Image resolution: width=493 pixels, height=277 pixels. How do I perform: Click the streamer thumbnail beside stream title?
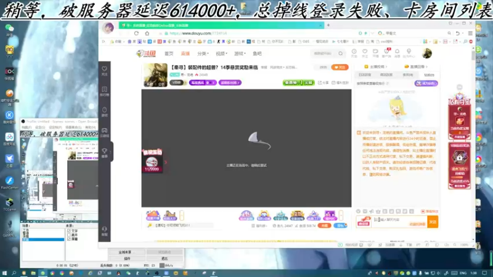click(156, 75)
